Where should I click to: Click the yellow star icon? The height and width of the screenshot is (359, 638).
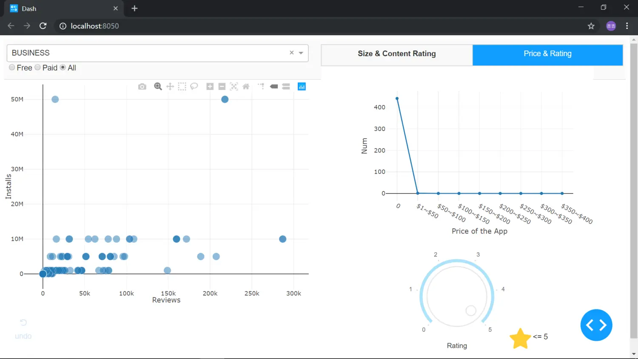(520, 339)
